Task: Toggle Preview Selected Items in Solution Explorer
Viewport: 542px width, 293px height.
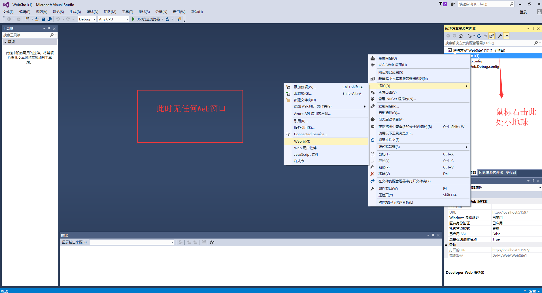Action: click(506, 36)
